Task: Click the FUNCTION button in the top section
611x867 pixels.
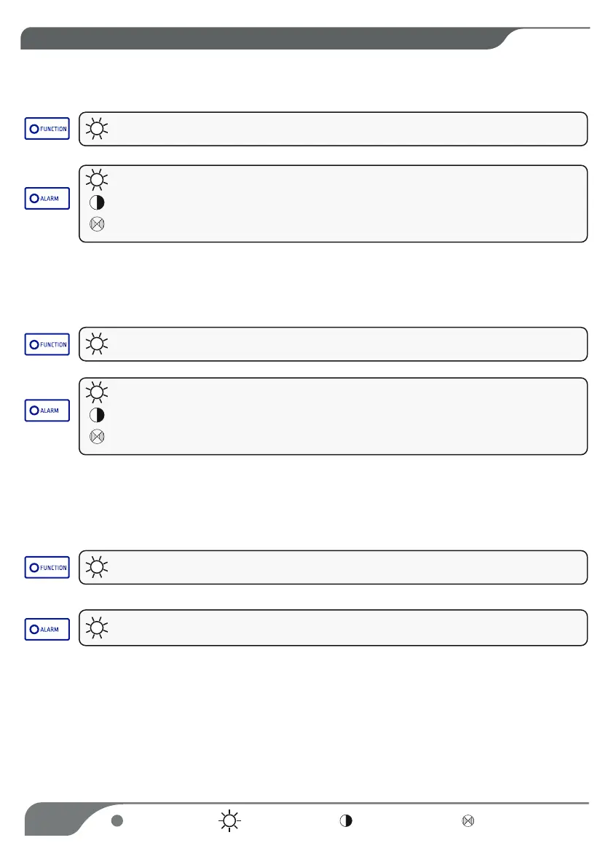Action: (x=47, y=129)
